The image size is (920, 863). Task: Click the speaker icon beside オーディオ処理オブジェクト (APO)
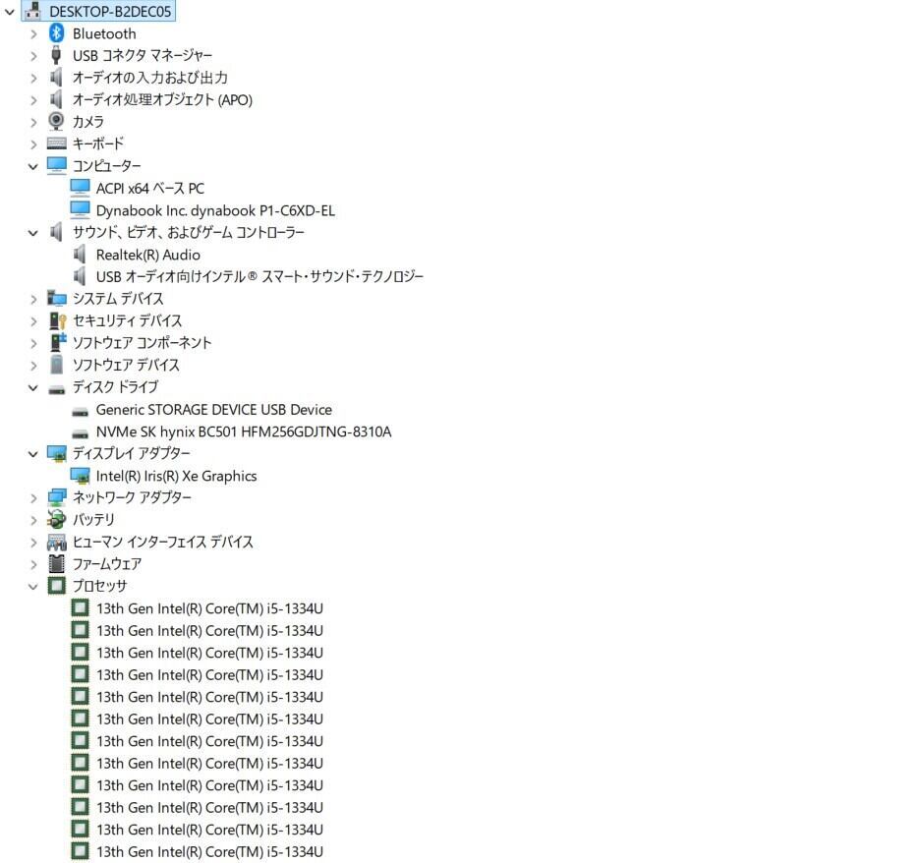pyautogui.click(x=56, y=99)
